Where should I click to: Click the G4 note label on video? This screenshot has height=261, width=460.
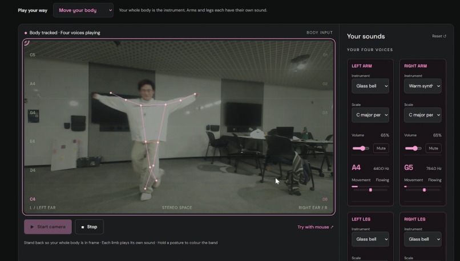click(x=33, y=113)
